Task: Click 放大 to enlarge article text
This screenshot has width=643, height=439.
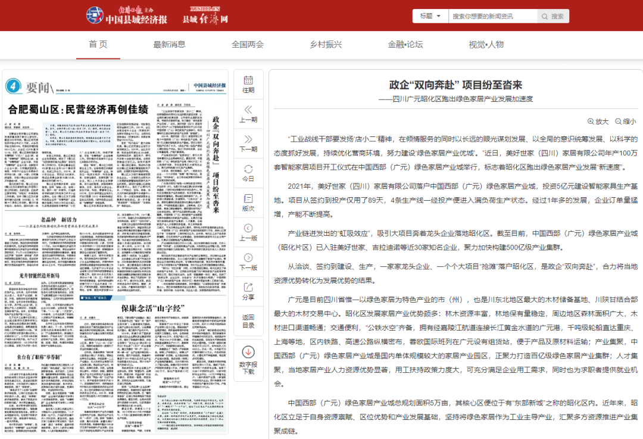Action: (x=598, y=122)
